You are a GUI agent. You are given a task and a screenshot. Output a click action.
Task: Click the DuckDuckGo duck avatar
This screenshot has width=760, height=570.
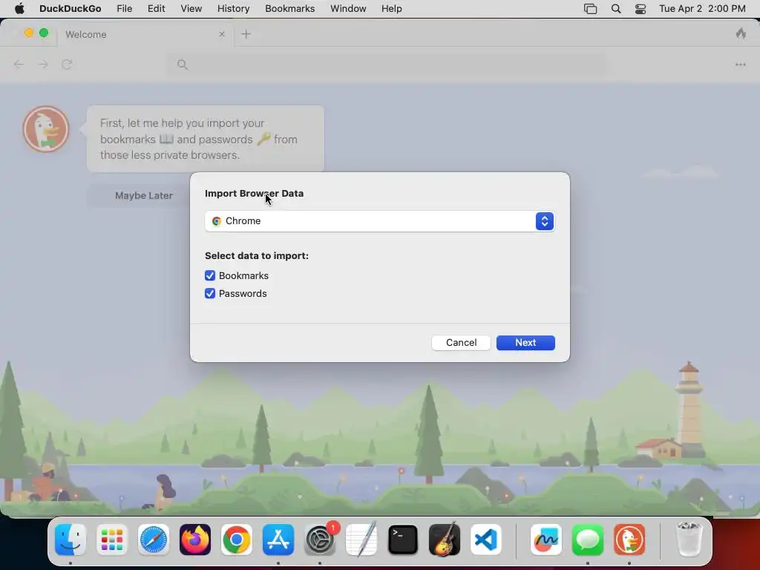point(46,129)
